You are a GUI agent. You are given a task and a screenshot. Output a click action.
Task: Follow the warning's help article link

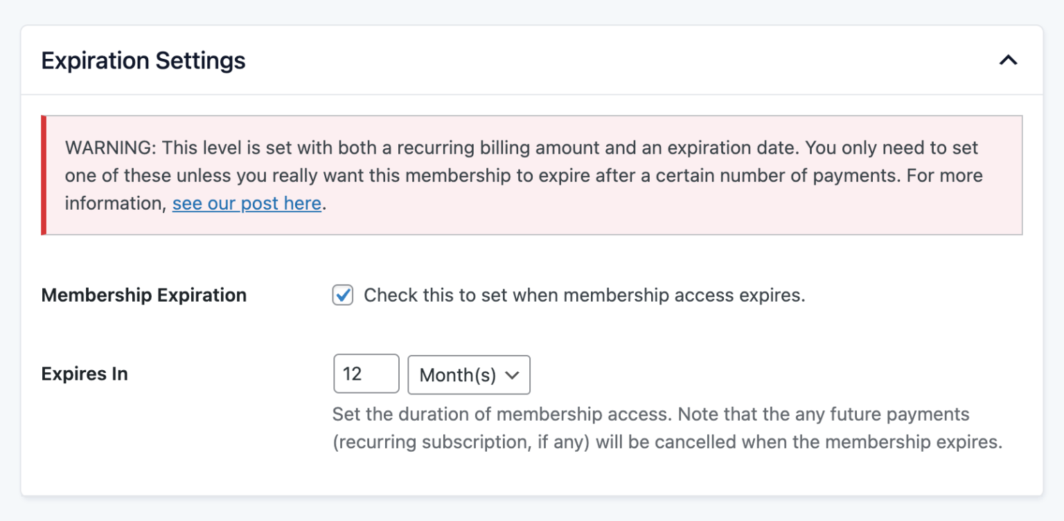[x=247, y=203]
